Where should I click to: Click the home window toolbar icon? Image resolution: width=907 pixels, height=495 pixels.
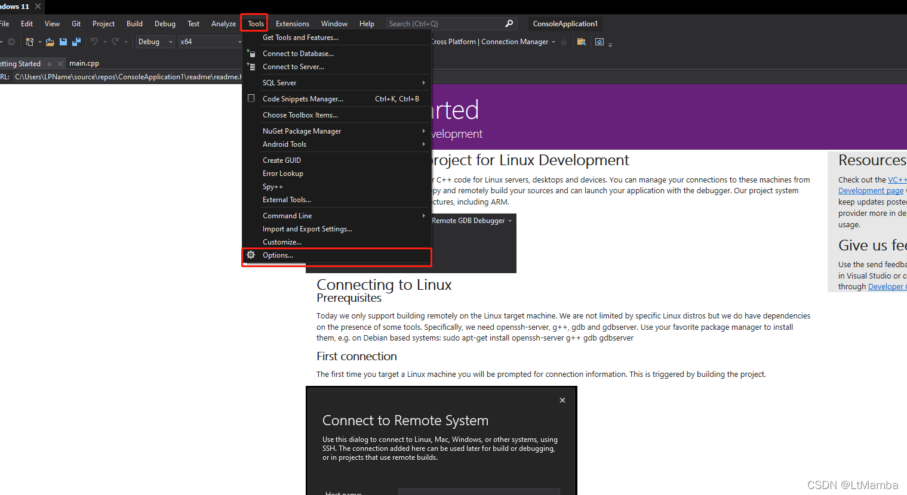point(599,42)
